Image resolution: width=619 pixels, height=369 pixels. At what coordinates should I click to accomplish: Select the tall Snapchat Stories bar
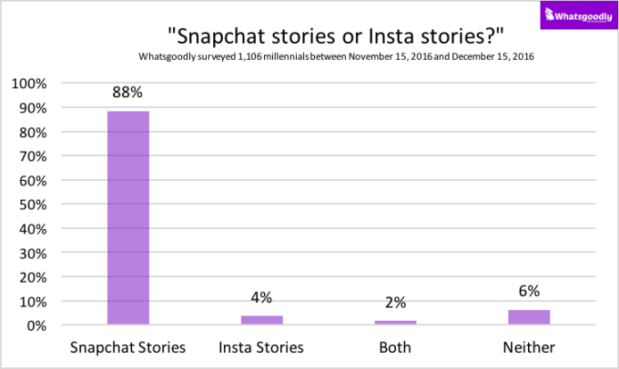128,218
